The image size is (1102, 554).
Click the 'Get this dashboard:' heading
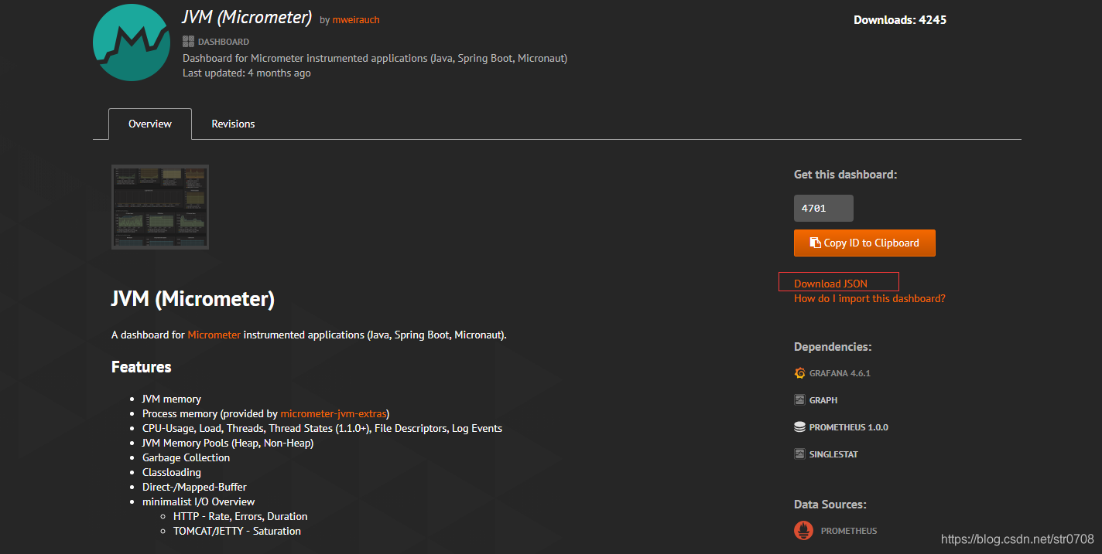pyautogui.click(x=845, y=175)
